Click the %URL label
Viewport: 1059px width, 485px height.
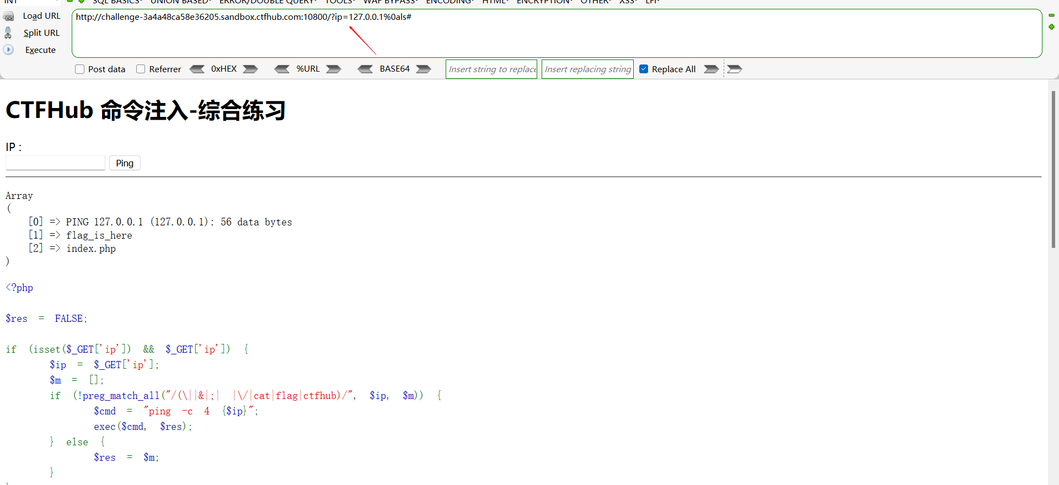point(308,69)
